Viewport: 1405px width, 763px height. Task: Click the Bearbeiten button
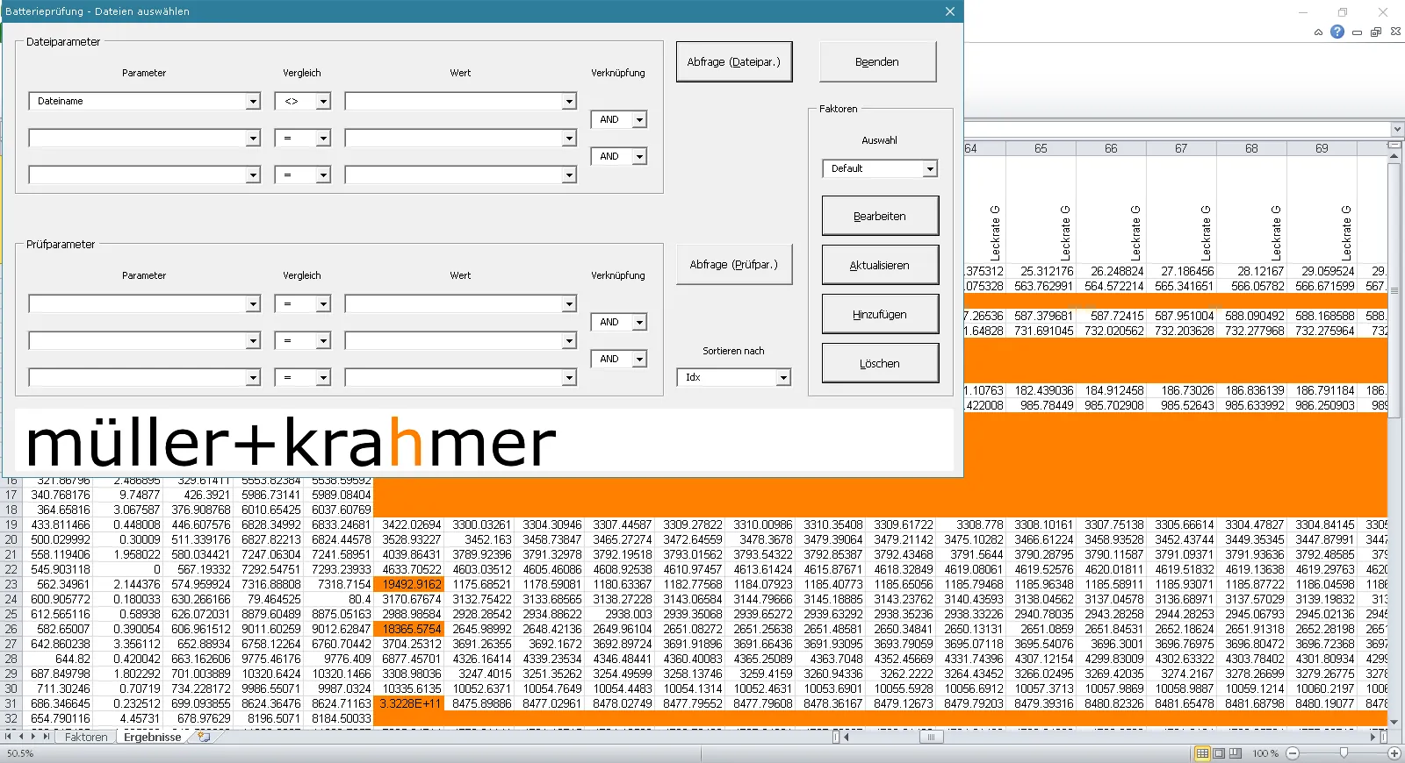click(x=880, y=216)
